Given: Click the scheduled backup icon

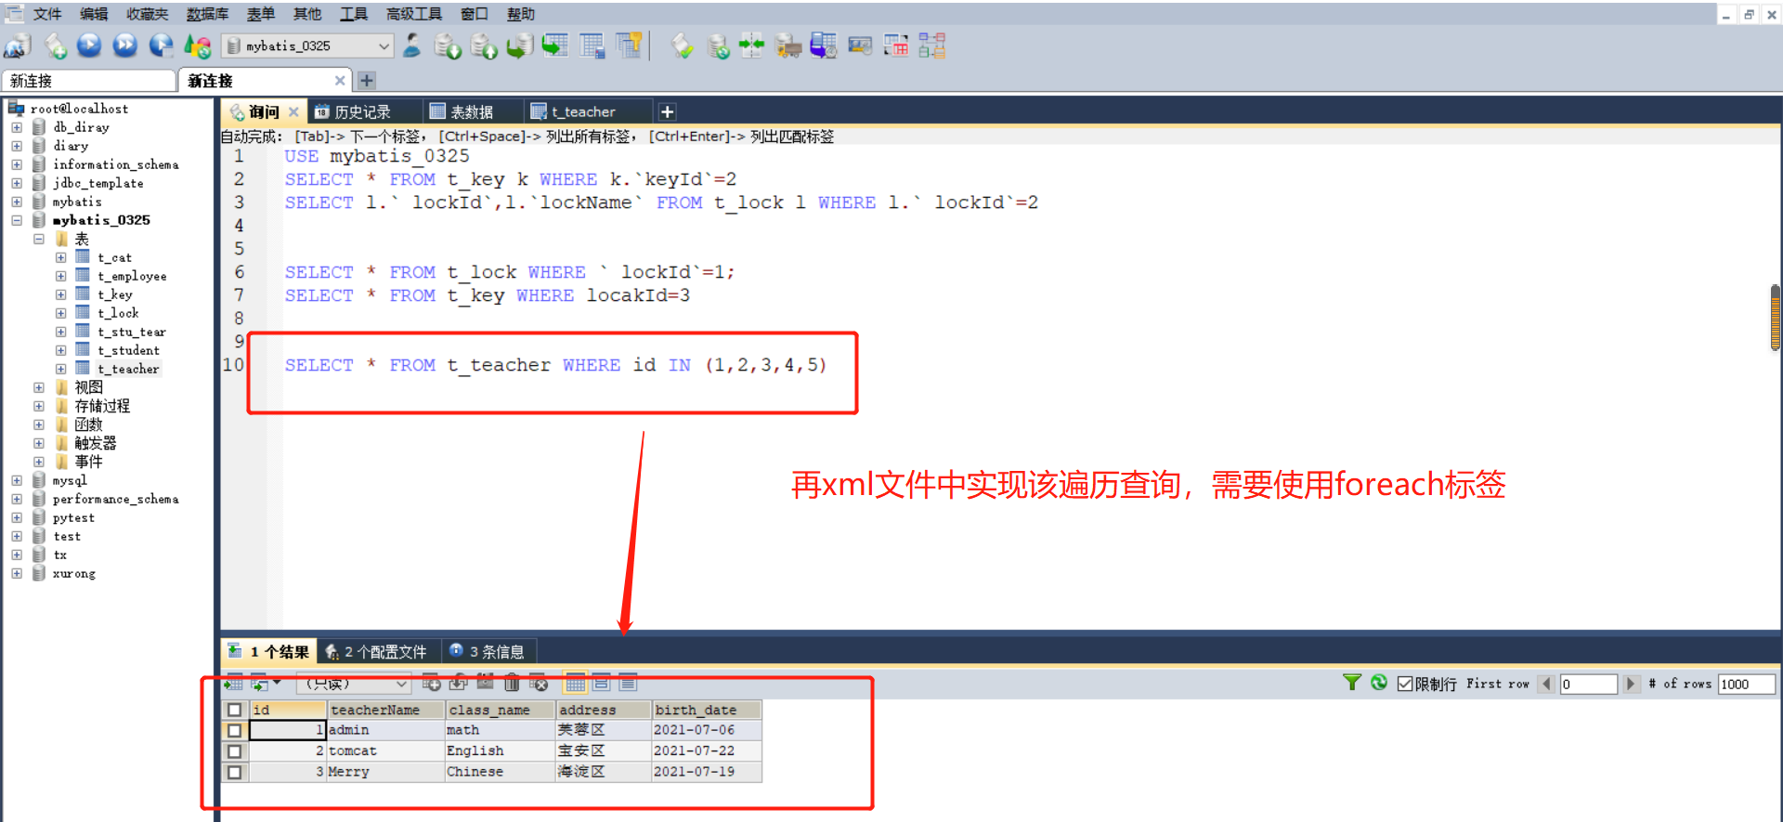Looking at the screenshot, I should tap(824, 46).
